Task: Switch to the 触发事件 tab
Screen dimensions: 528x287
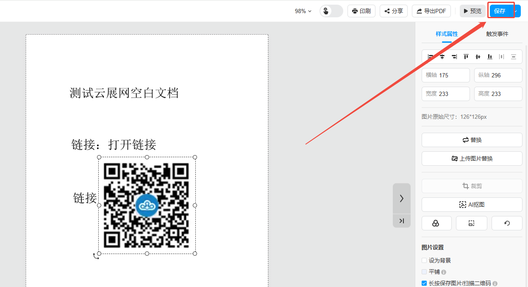Action: pos(497,34)
